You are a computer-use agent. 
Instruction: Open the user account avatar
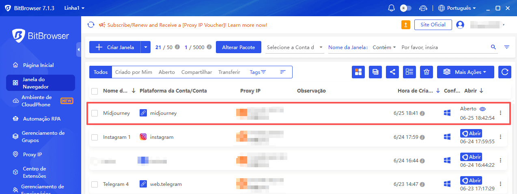(x=460, y=25)
